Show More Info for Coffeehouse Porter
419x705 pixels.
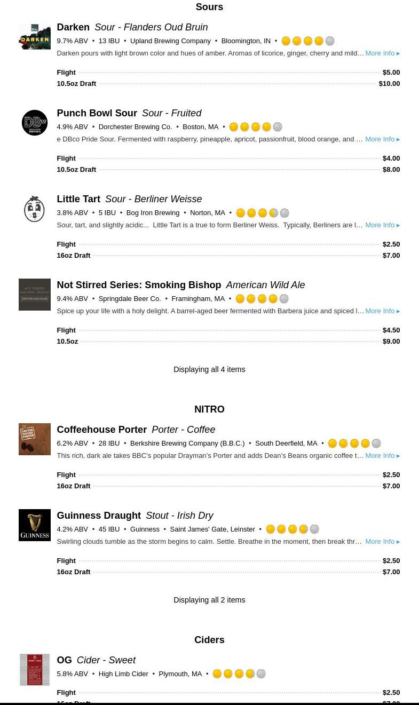(x=382, y=456)
